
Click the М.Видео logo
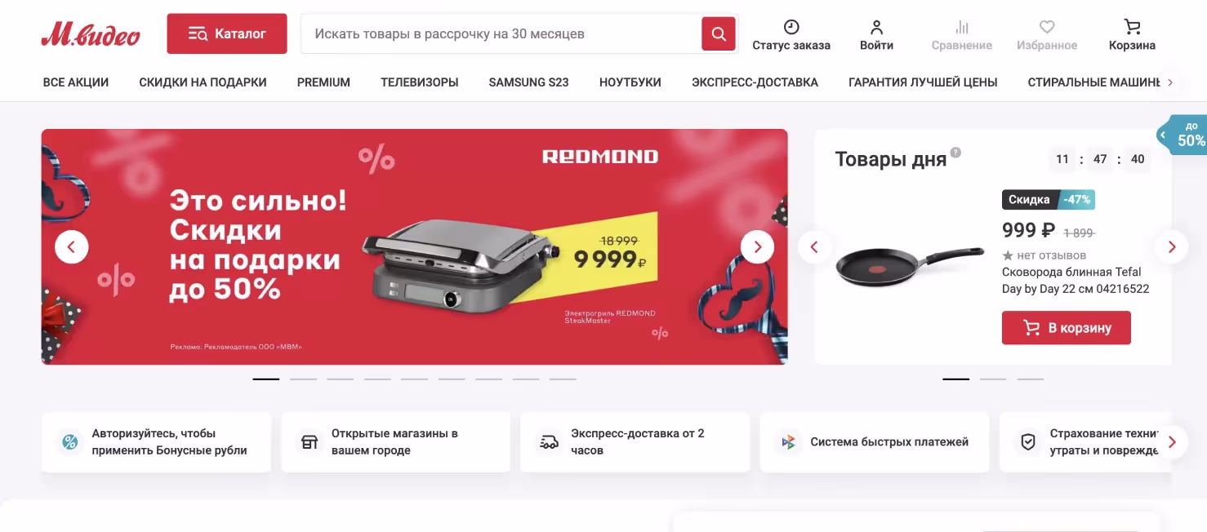pos(91,34)
